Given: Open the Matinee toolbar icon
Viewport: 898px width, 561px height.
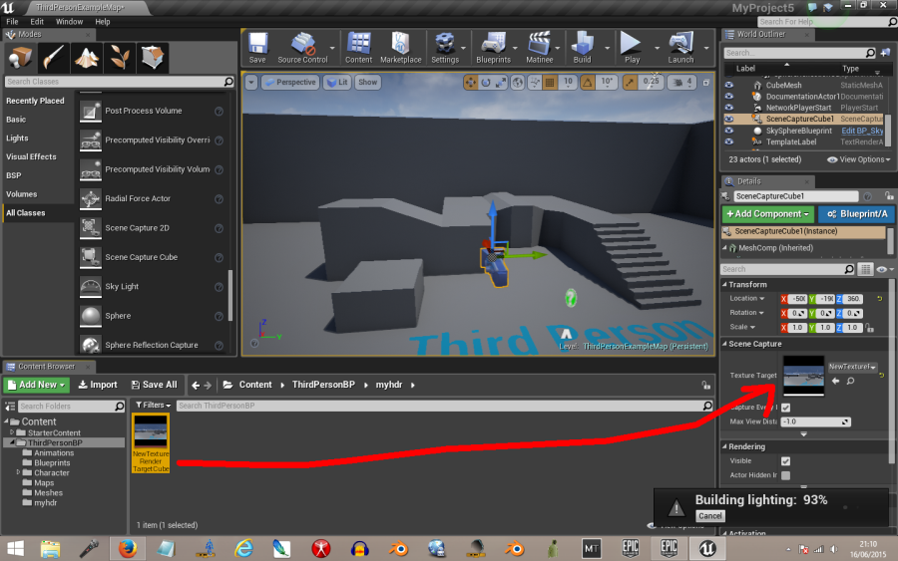Looking at the screenshot, I should (x=540, y=48).
